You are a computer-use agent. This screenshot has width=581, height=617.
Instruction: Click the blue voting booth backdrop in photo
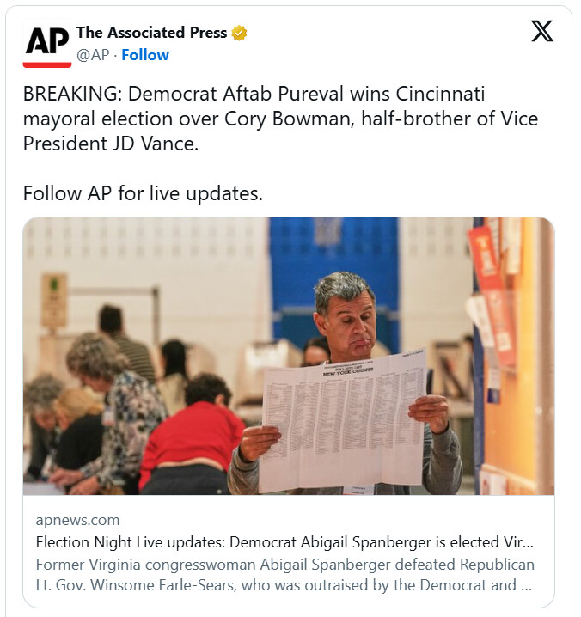pos(333,258)
